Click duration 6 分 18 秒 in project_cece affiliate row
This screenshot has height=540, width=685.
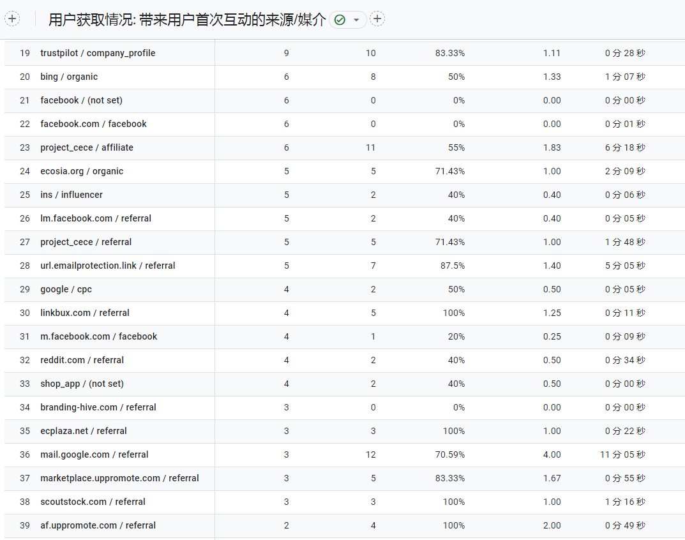click(625, 147)
